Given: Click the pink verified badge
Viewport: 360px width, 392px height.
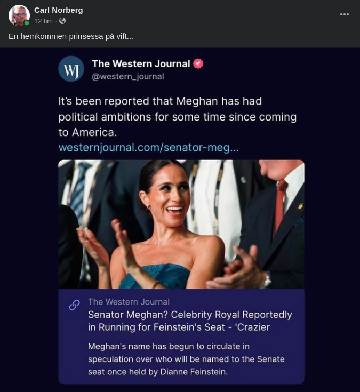Looking at the screenshot, I should [x=198, y=63].
